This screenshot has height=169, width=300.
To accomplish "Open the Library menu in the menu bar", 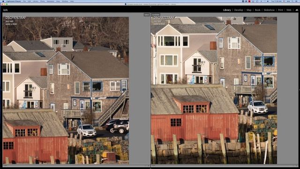I will coord(36,1).
